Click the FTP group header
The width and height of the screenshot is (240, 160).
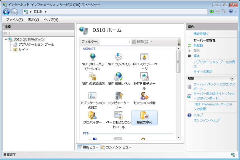point(86,133)
